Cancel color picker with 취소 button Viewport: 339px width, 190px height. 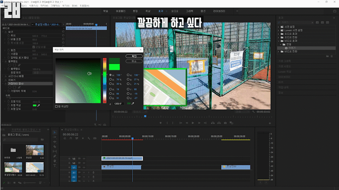click(x=134, y=61)
